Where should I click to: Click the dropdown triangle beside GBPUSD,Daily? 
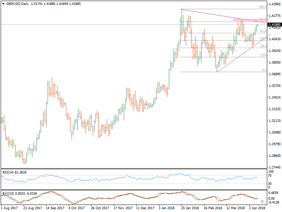click(x=4, y=4)
